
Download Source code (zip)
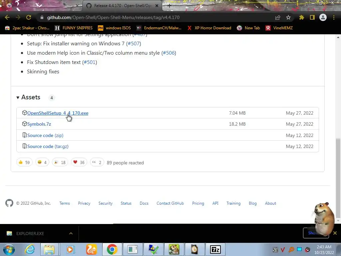pyautogui.click(x=45, y=135)
